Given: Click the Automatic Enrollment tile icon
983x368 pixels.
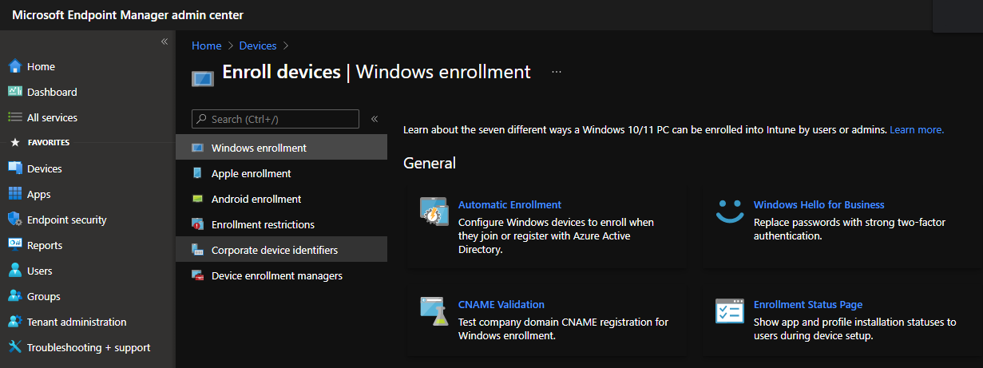Looking at the screenshot, I should [434, 212].
